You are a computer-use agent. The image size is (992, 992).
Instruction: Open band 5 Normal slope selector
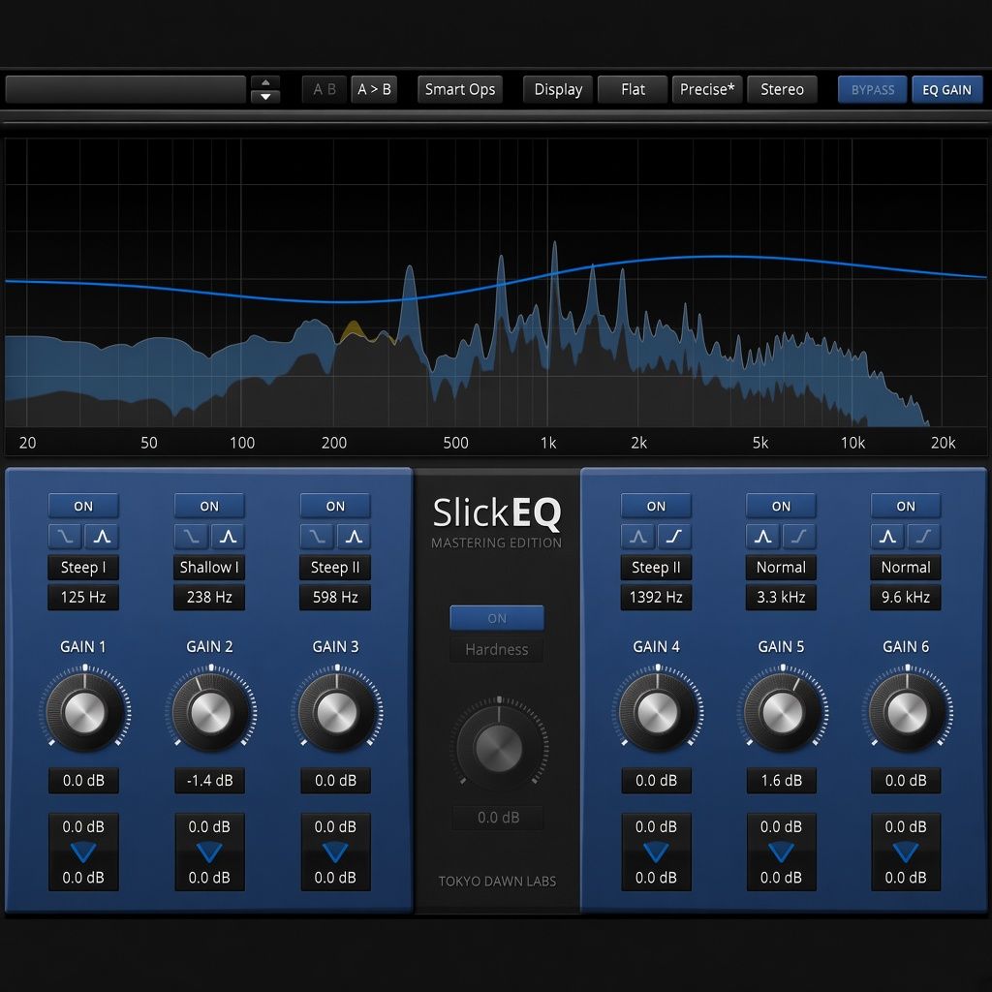[x=782, y=568]
